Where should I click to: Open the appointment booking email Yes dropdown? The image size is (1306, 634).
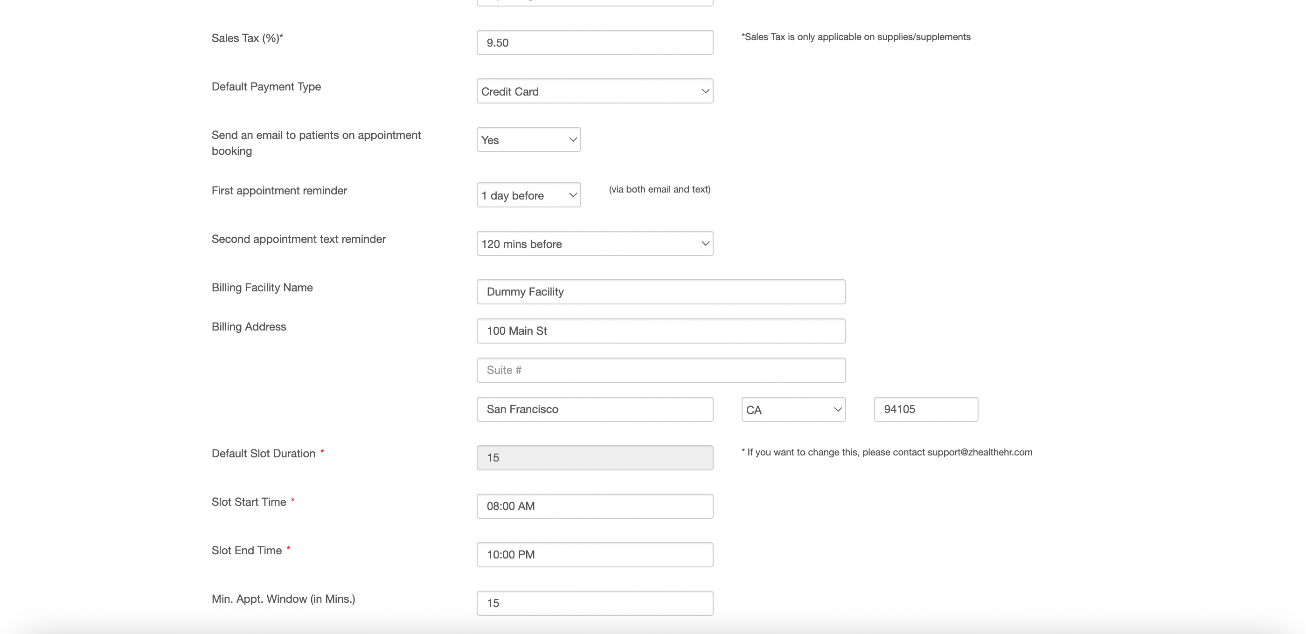point(528,139)
